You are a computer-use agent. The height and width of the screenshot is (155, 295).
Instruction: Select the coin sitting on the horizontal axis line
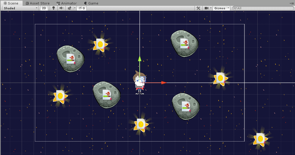(220, 78)
